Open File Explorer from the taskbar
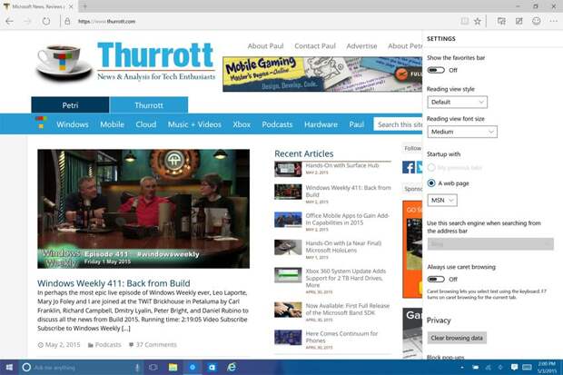This screenshot has height=375, width=563. click(x=173, y=367)
